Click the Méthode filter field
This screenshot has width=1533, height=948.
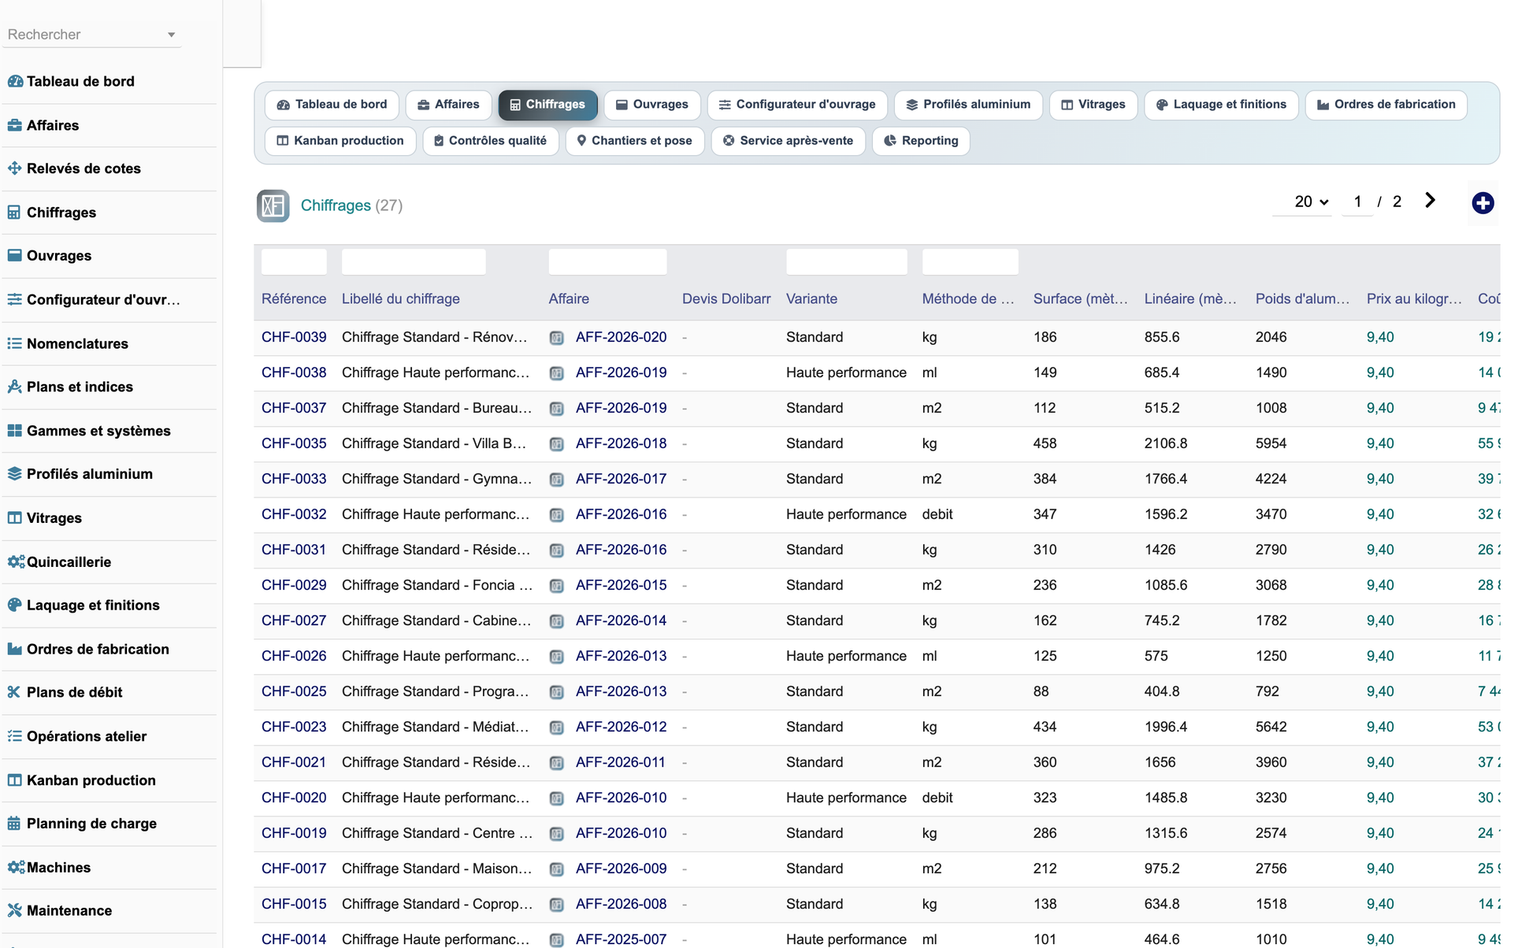[971, 261]
